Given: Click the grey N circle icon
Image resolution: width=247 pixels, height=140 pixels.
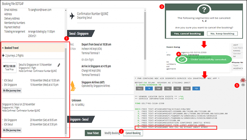Looking at the screenshot, I should click(x=243, y=85).
